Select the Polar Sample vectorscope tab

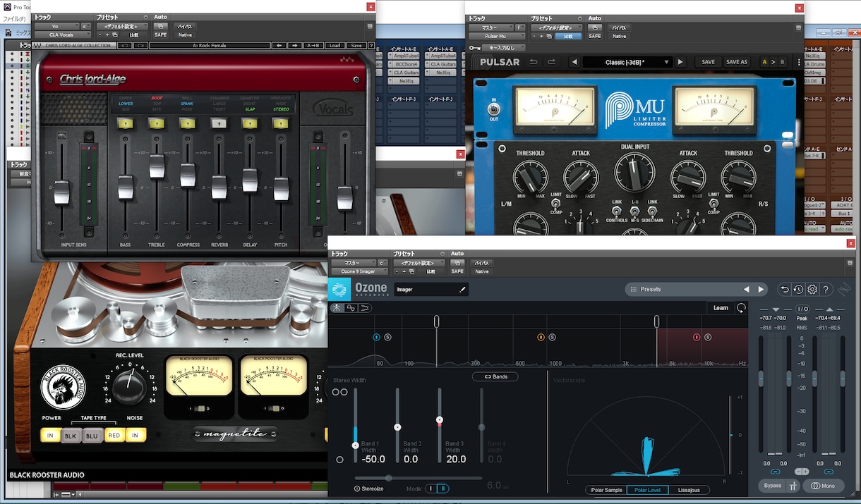click(x=607, y=490)
